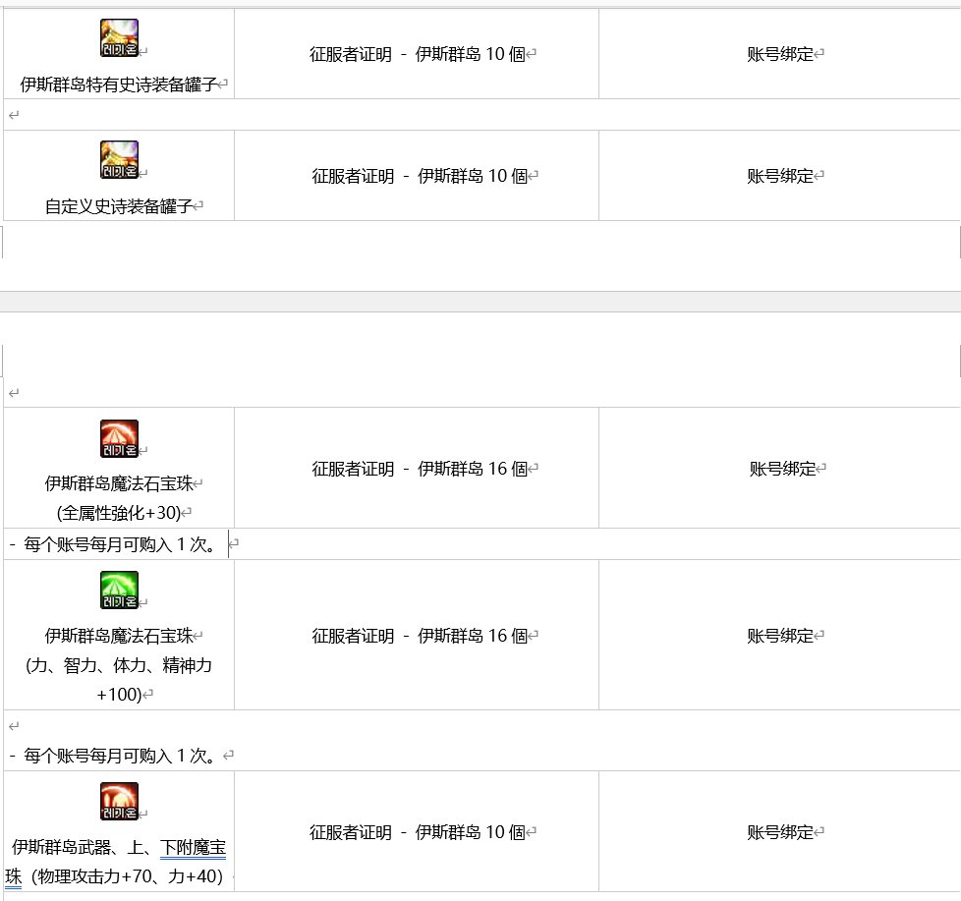Click the 账号绑定 cell in the bottom row
The image size is (961, 901).
click(779, 831)
